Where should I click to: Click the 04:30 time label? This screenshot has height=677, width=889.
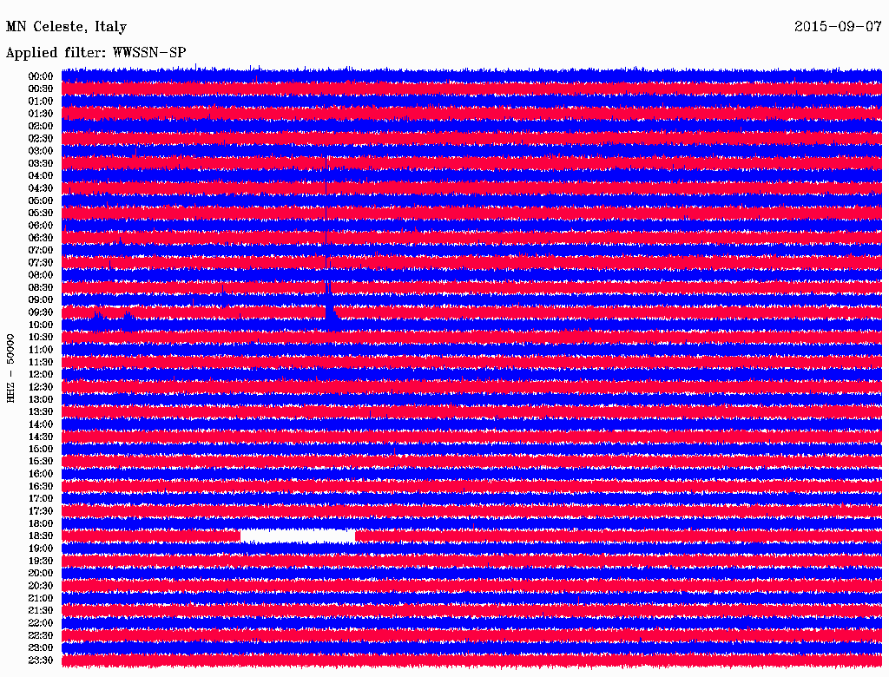click(x=41, y=188)
